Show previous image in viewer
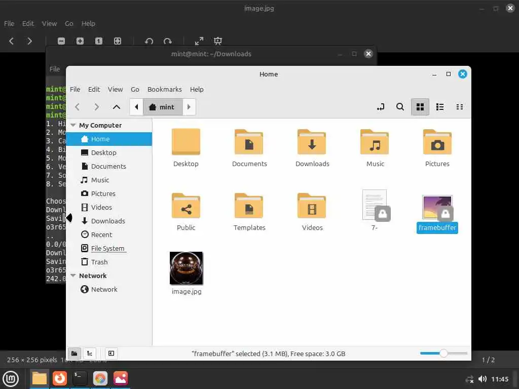Image resolution: width=519 pixels, height=389 pixels. click(11, 41)
